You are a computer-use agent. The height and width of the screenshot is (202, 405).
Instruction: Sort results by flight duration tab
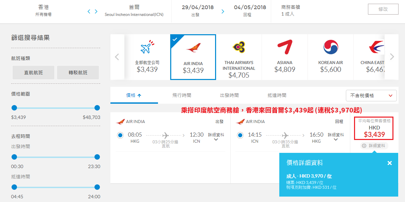(x=181, y=95)
